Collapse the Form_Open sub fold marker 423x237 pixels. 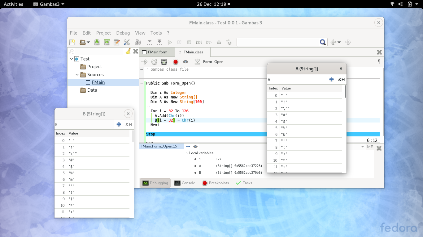(142, 83)
